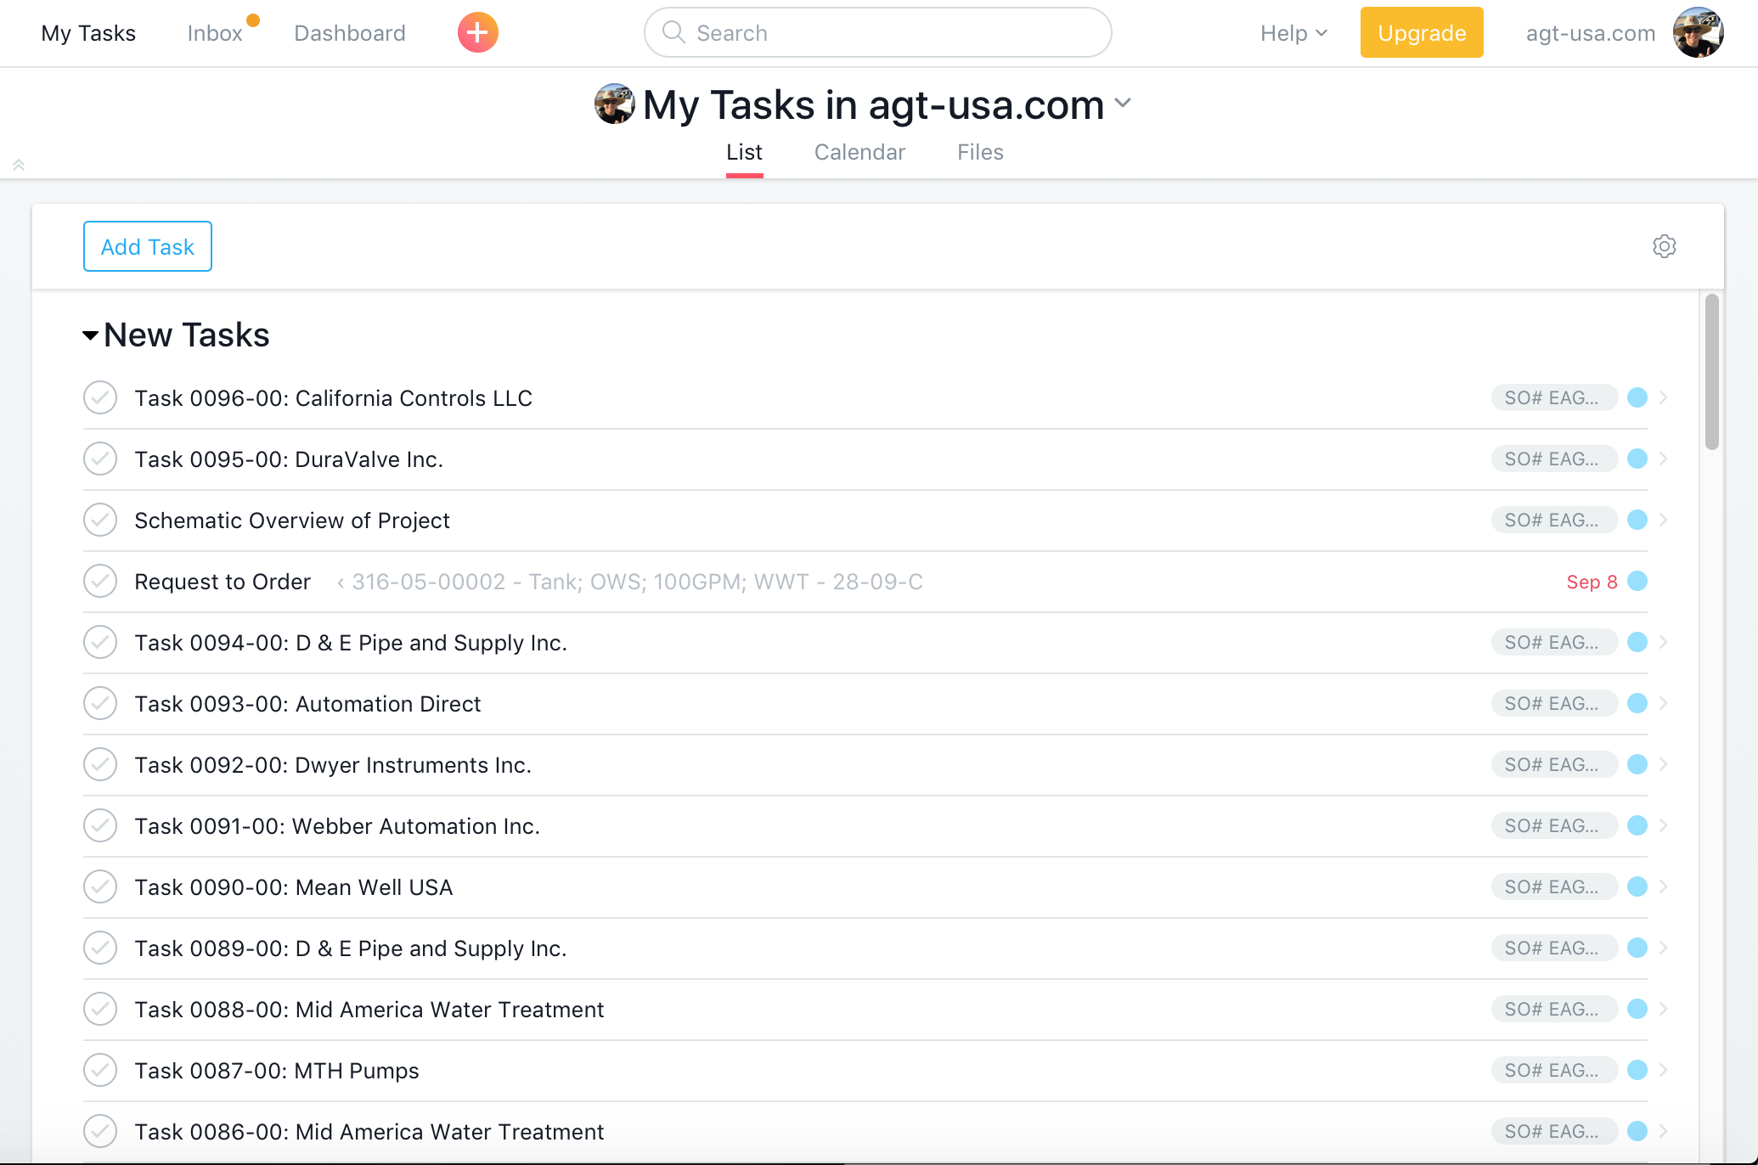Open SO# EAG project tag on Task 0094-00
The image size is (1758, 1165).
click(1553, 642)
